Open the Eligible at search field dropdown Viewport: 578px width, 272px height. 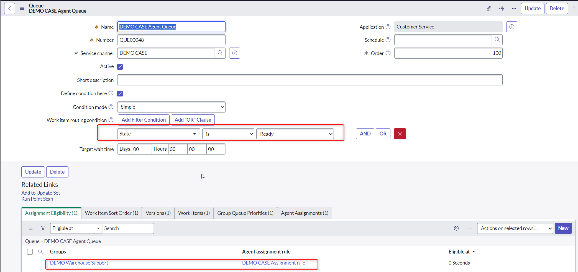(76, 228)
